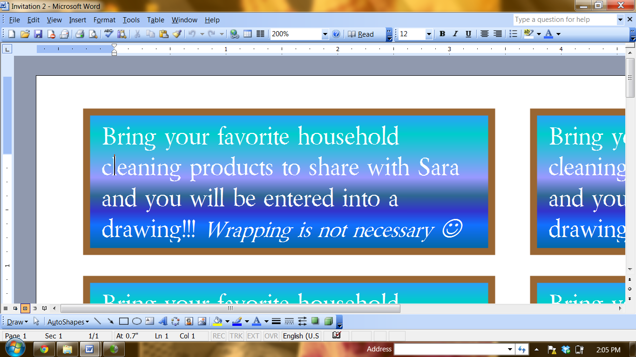Insert a diagram or organization chart
The height and width of the screenshot is (357, 636).
tap(176, 321)
